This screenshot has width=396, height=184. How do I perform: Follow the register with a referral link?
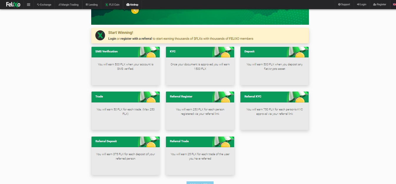point(136,39)
